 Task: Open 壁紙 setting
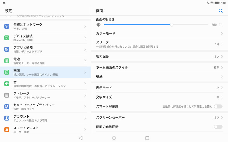tap(160, 77)
